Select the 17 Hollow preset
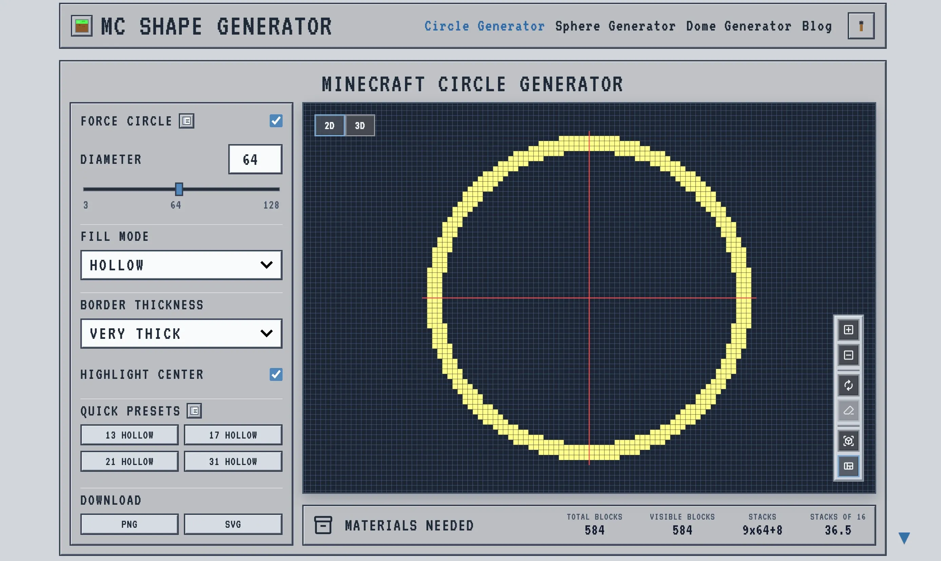This screenshot has height=561, width=941. click(233, 435)
